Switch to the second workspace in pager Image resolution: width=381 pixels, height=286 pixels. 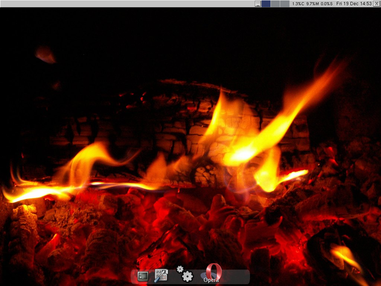275,4
